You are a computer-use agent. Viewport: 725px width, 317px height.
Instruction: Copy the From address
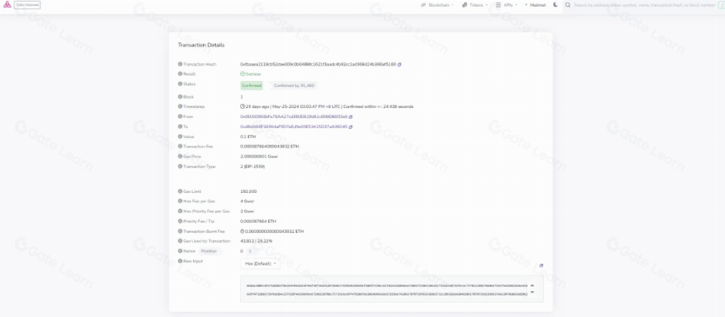351,117
